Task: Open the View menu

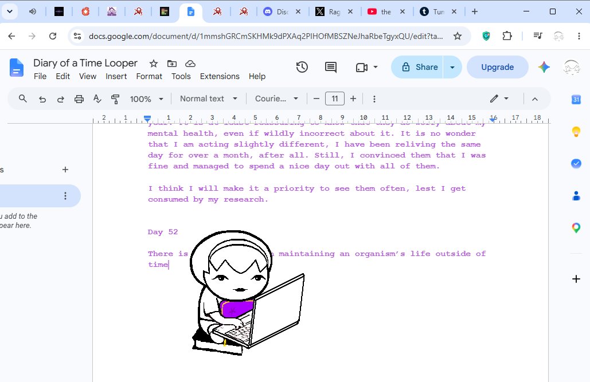Action: tap(88, 76)
